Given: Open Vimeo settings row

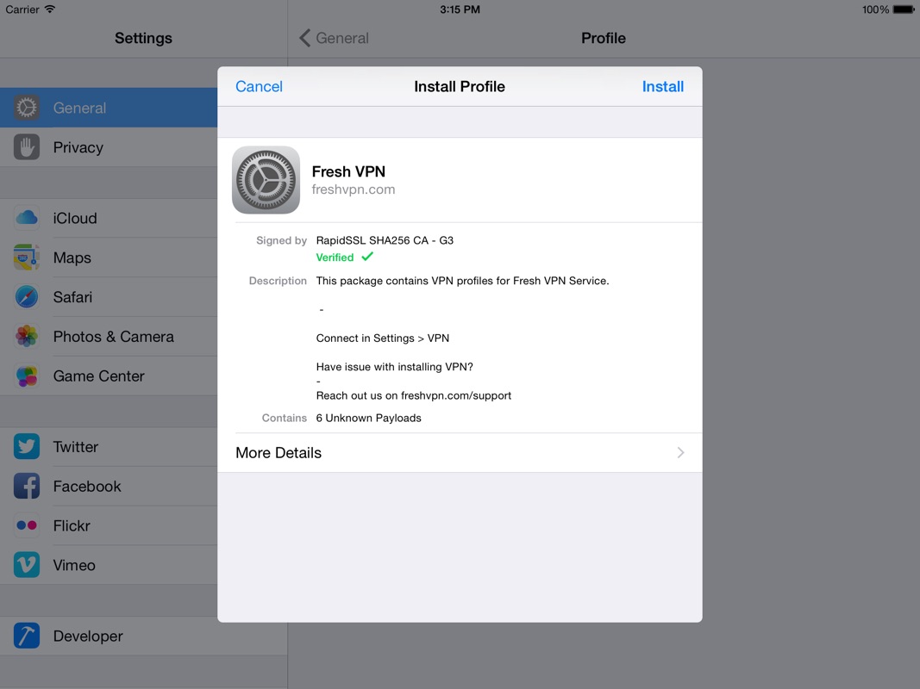Looking at the screenshot, I should pyautogui.click(x=109, y=565).
